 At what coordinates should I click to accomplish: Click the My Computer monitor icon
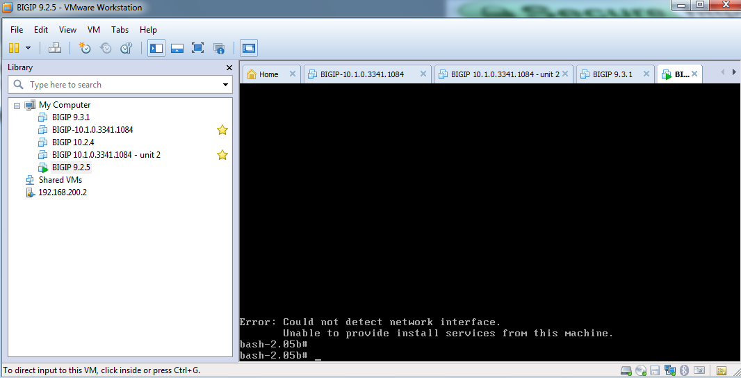[x=30, y=105]
